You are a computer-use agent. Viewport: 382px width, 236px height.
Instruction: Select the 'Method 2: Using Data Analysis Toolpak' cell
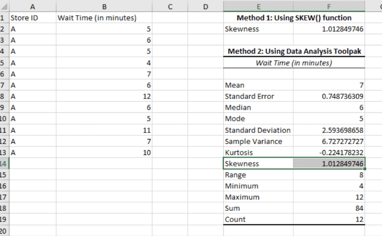pos(294,51)
